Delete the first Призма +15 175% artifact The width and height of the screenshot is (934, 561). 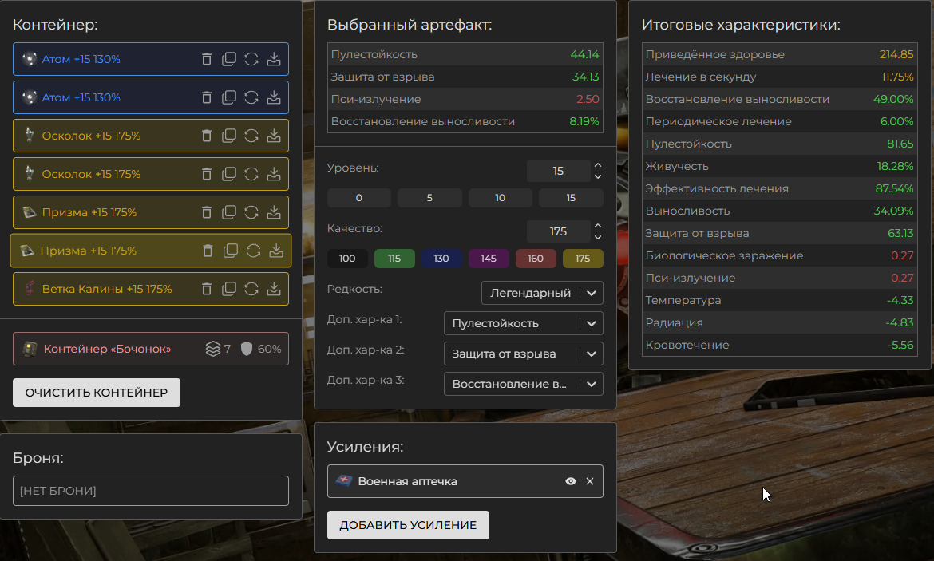(207, 212)
